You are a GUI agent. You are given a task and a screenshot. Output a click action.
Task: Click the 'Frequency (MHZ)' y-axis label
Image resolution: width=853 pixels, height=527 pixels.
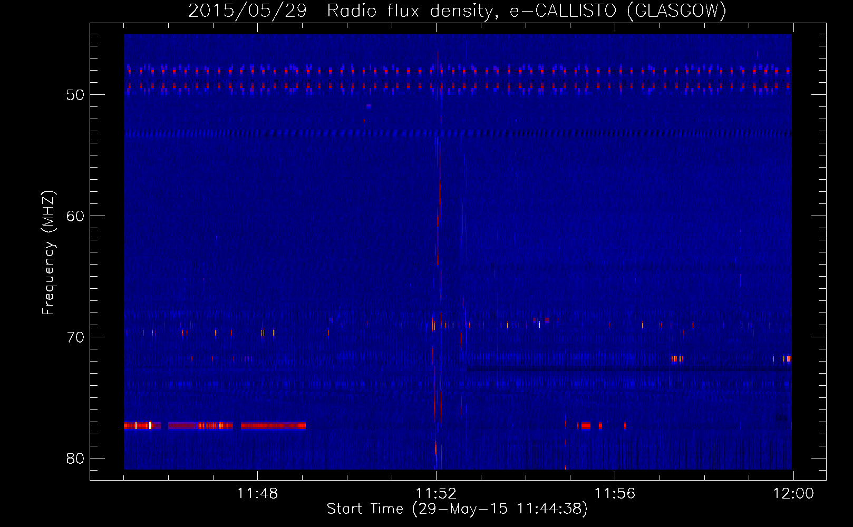[x=48, y=253]
